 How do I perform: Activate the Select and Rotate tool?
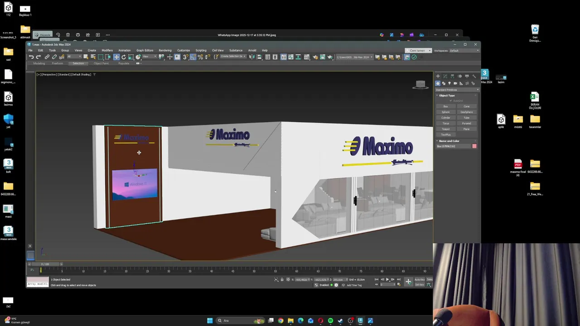[124, 57]
